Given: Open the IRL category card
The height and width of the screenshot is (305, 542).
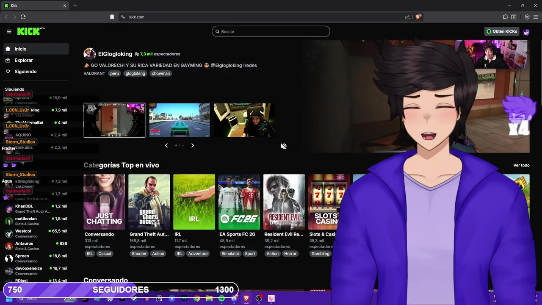Looking at the screenshot, I should click(x=194, y=202).
